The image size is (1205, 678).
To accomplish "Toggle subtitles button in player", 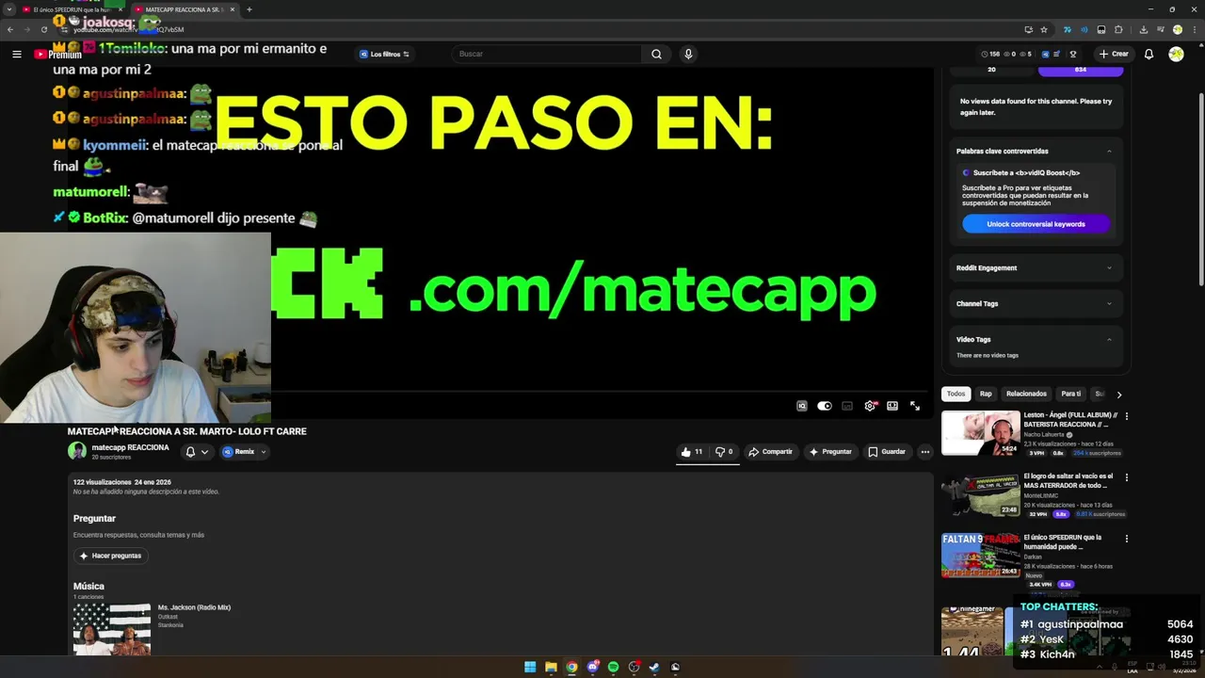I will click(x=847, y=406).
